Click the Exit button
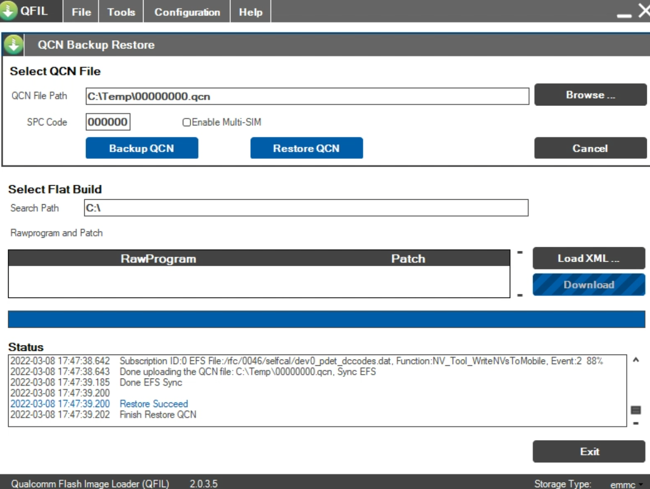 588,451
